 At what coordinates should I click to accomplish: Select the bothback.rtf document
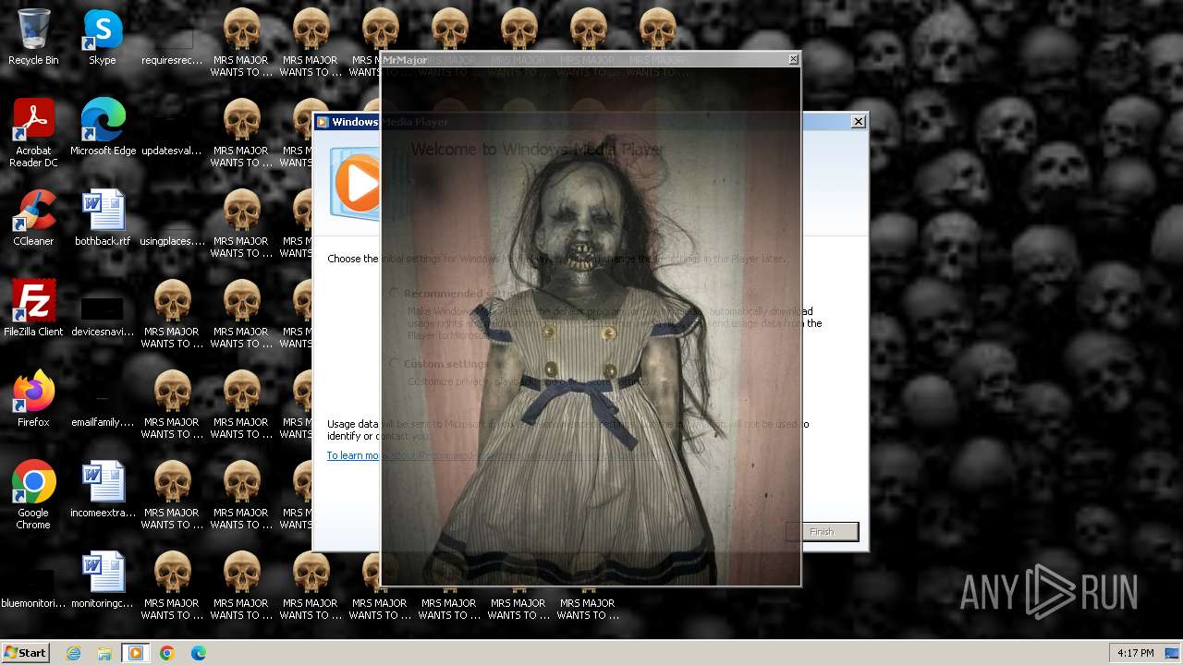pos(103,218)
